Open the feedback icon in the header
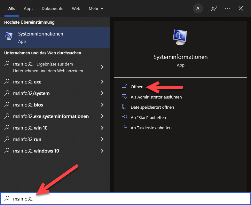Viewport: 251px width, 205px height. (x=214, y=9)
